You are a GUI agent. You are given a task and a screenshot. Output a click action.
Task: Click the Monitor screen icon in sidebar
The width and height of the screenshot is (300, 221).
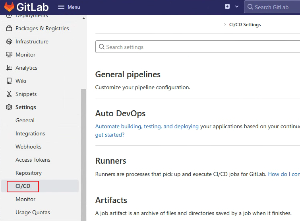tap(9, 55)
